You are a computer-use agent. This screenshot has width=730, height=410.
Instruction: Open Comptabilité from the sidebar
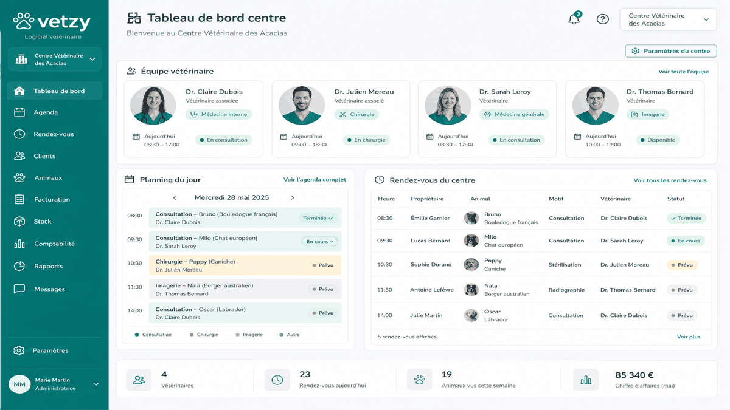pyautogui.click(x=55, y=244)
